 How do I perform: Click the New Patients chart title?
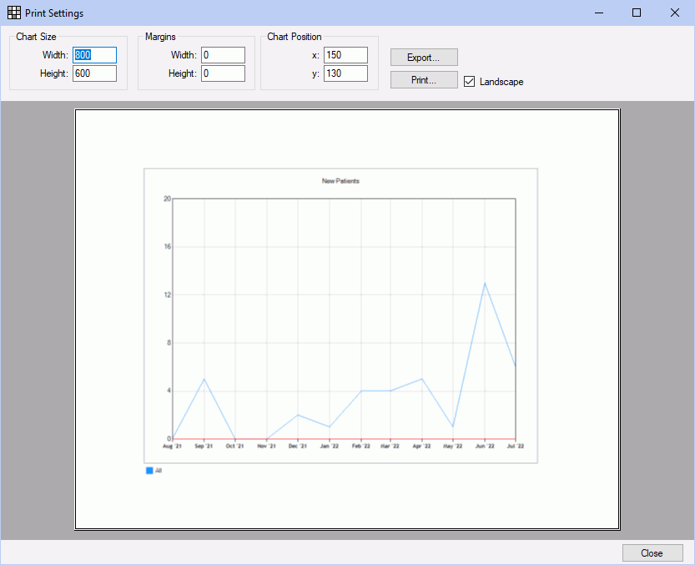[340, 181]
